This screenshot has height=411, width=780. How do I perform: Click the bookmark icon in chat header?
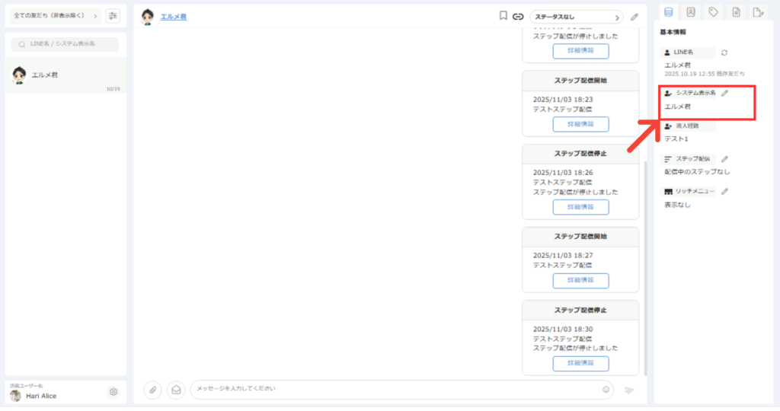pyautogui.click(x=503, y=16)
